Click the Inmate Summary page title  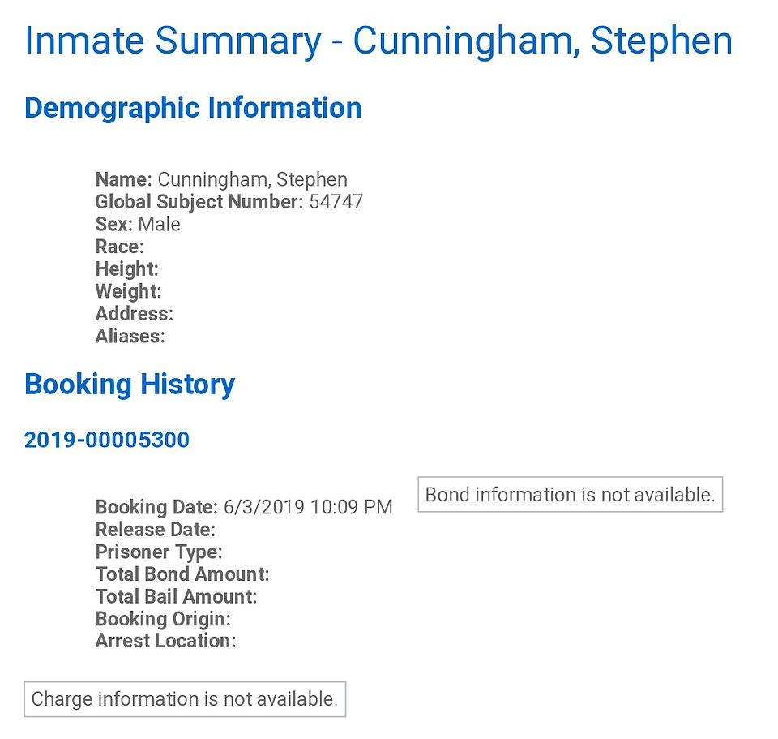[x=378, y=41]
